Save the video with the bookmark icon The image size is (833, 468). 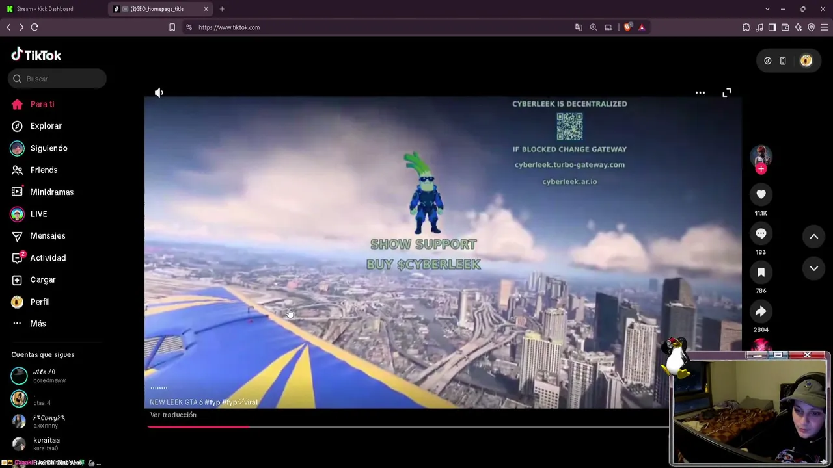(761, 272)
